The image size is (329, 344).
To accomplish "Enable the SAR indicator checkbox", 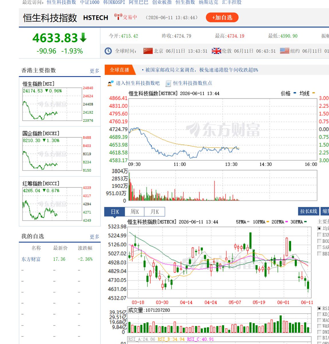I will click(319, 247).
